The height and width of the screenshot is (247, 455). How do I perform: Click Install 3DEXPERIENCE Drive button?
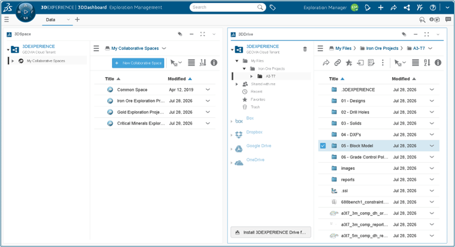(x=270, y=232)
